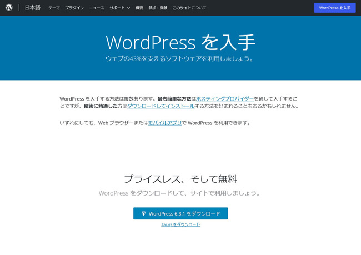Navigate to 参加・貢献

[x=158, y=8]
